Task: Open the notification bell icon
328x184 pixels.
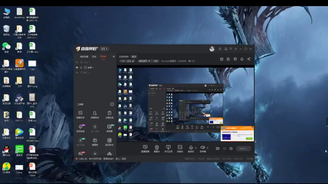Action: [242, 59]
